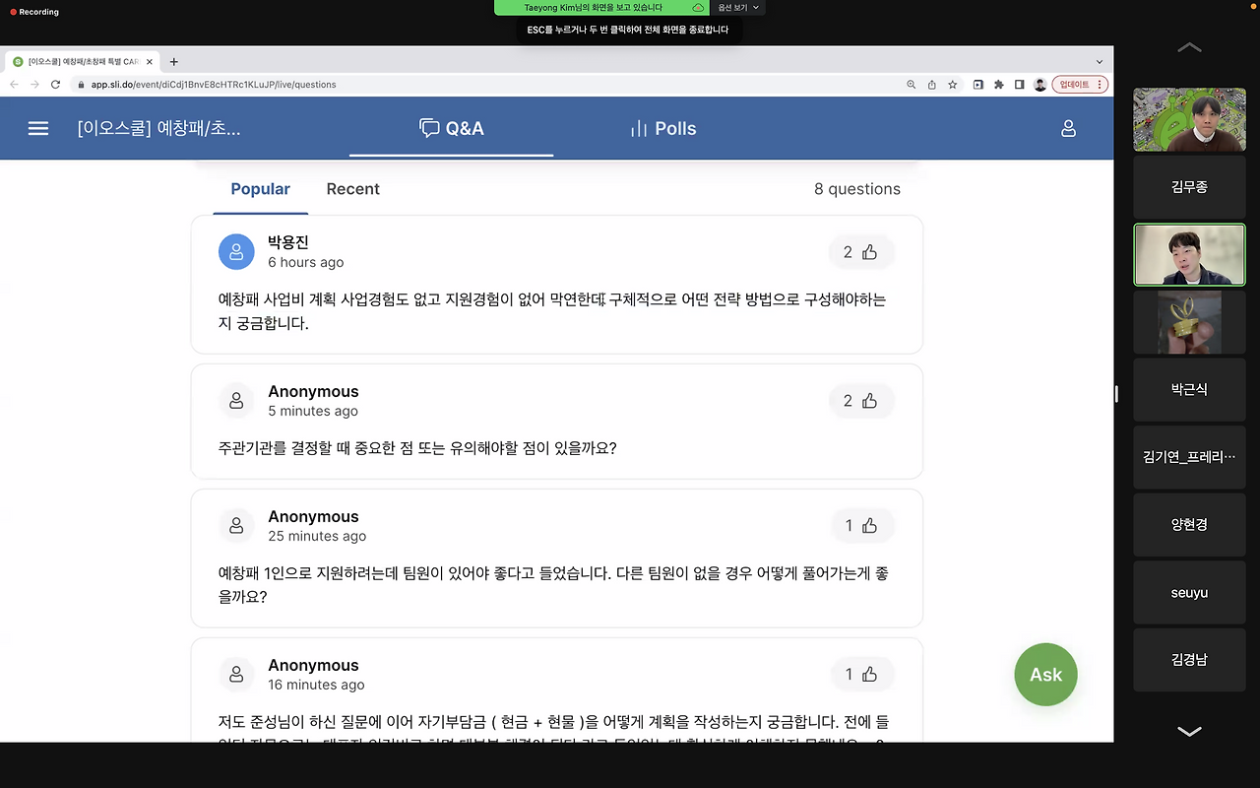Click the down chevron below participant list
Viewport: 1260px width, 788px height.
1189,732
